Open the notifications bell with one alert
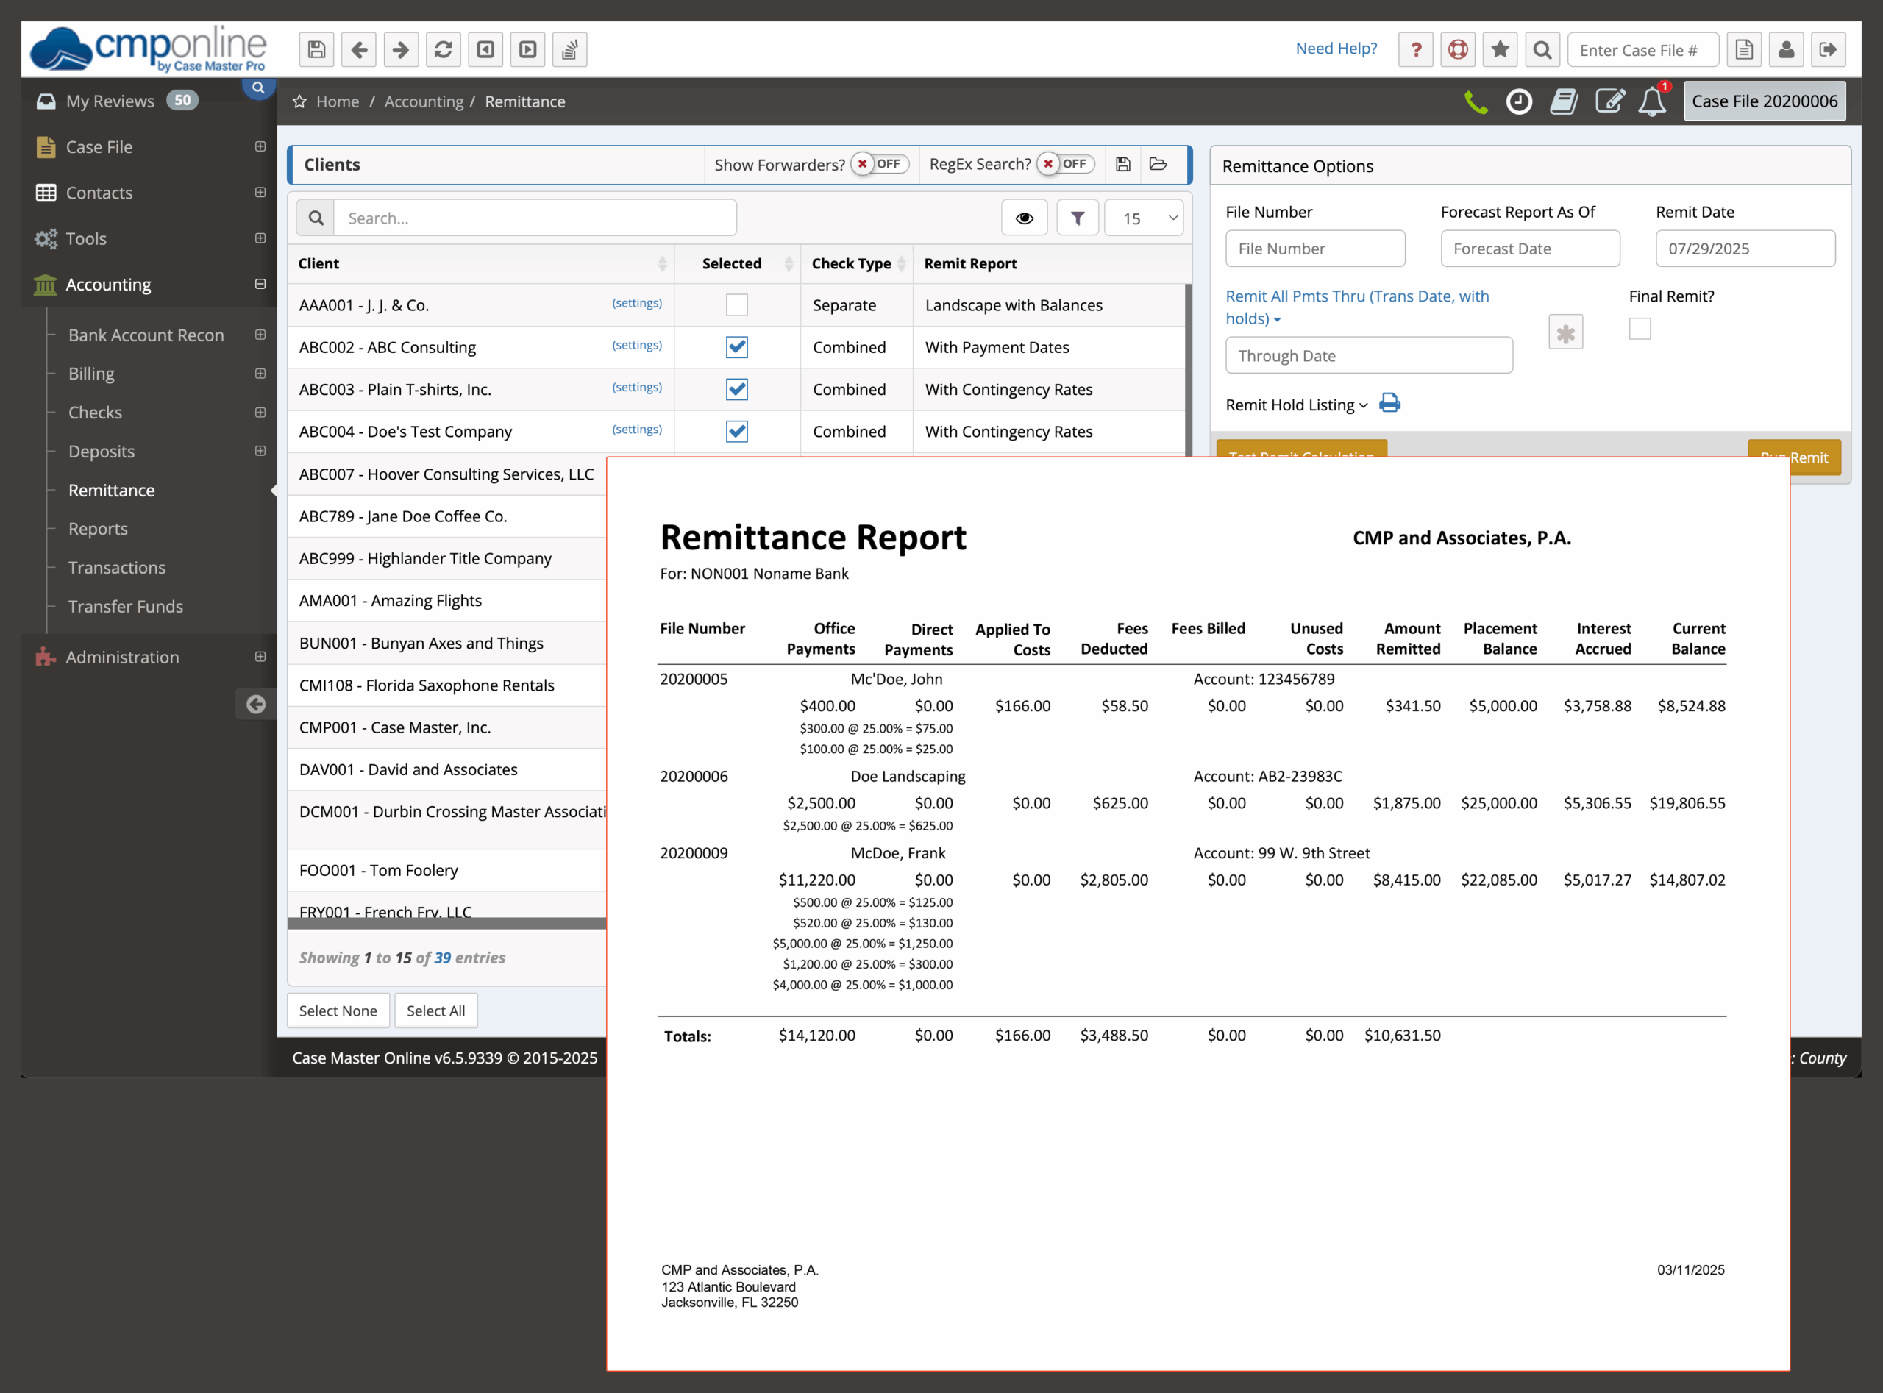 1653,100
